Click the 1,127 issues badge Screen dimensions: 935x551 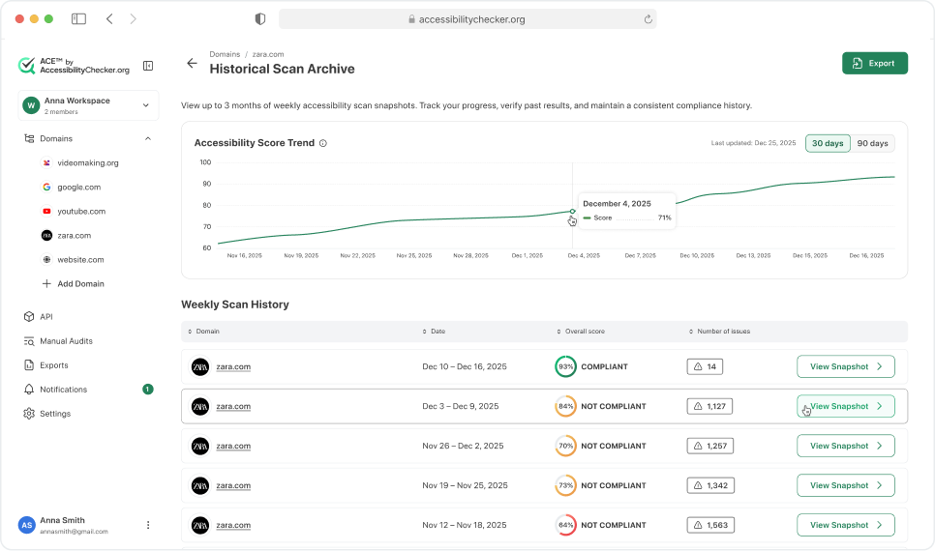coord(709,406)
